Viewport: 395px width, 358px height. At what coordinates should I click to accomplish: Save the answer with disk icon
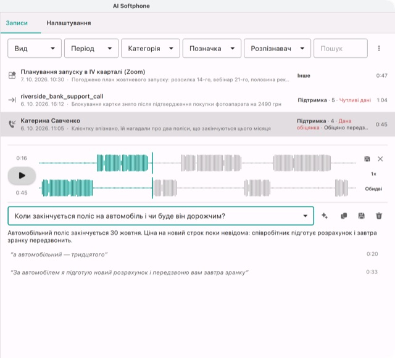pyautogui.click(x=361, y=216)
